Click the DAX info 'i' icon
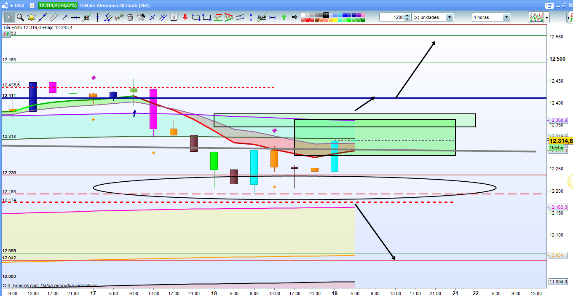573x296 pixels. [x=31, y=5]
